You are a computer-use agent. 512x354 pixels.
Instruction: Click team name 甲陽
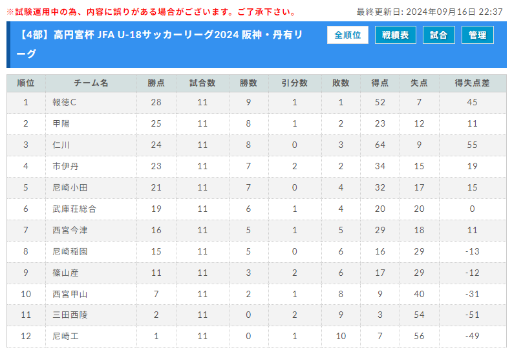[x=61, y=123]
